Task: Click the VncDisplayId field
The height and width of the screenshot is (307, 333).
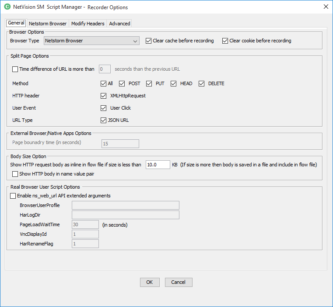Action: [x=85, y=234]
